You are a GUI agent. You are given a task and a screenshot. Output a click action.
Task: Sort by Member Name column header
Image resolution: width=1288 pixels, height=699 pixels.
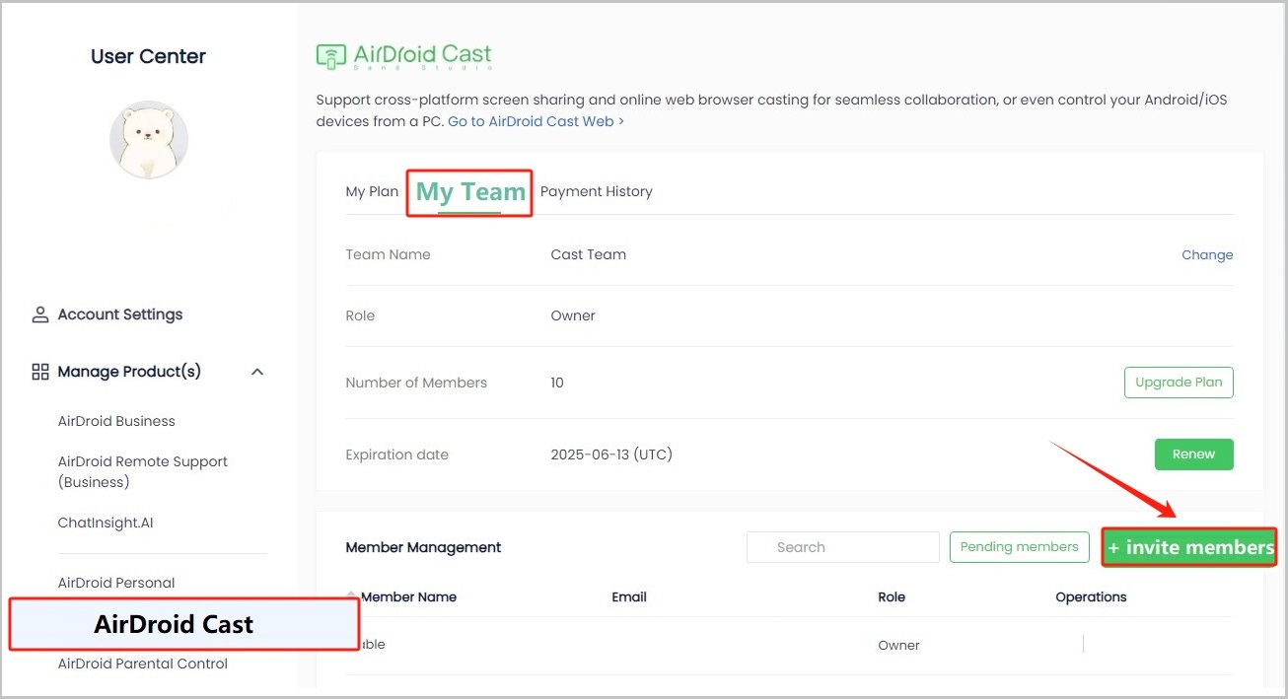pos(408,596)
